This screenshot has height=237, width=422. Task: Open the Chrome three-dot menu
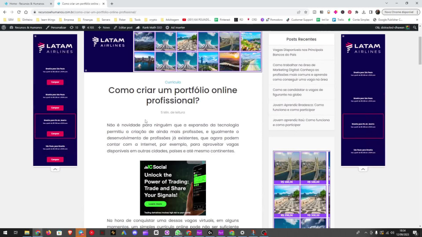[417, 12]
